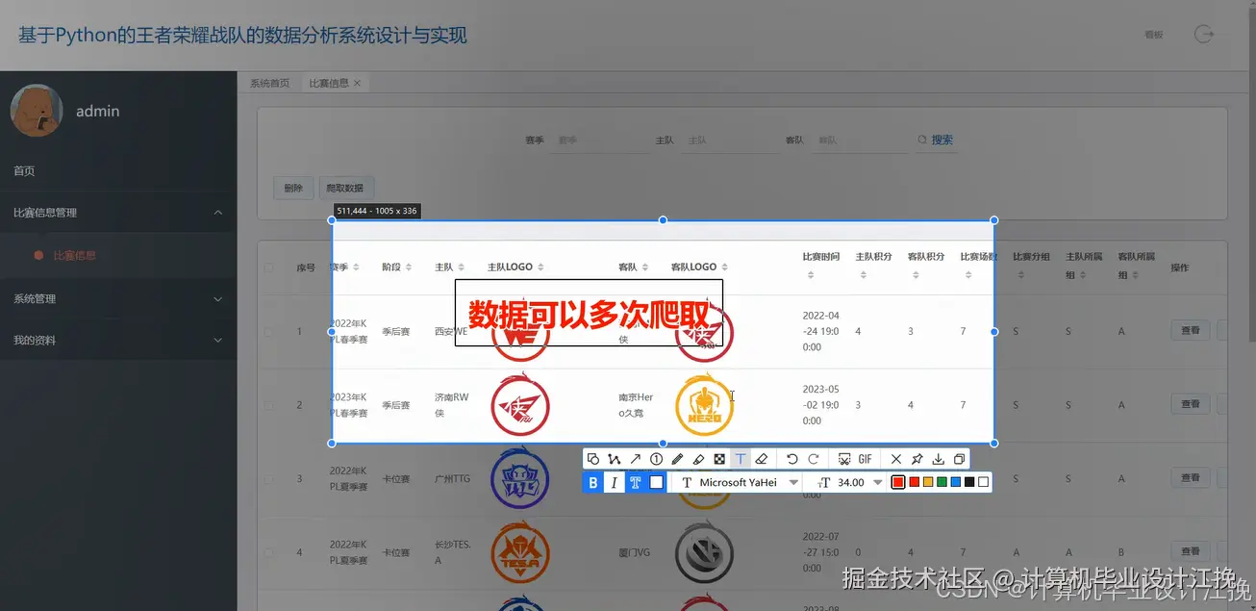Start scrolling long screenshot capture
Viewport: 1256px width, 611px height.
[x=844, y=459]
